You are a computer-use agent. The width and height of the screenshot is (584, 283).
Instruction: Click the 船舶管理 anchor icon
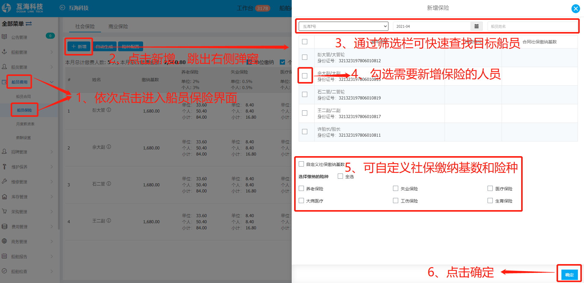coord(4,52)
